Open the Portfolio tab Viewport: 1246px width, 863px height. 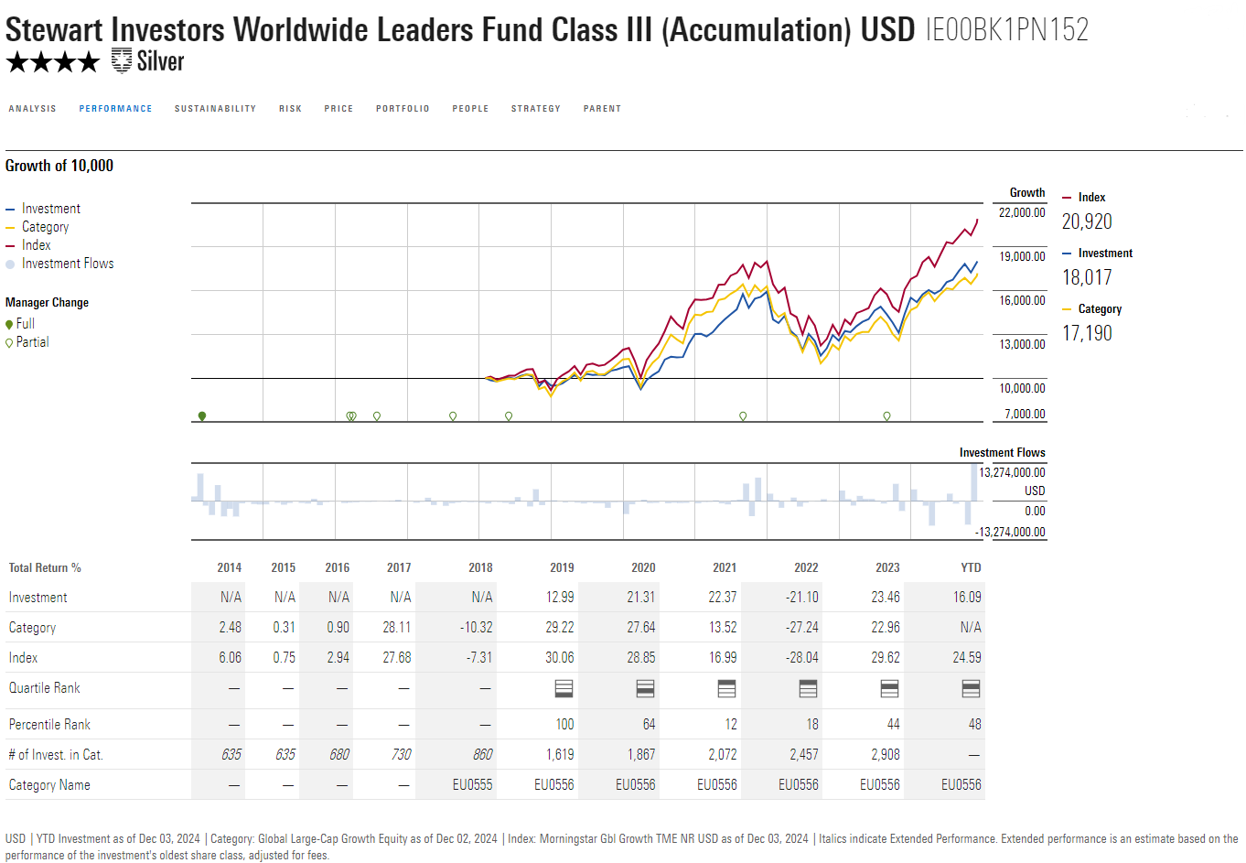pos(403,109)
